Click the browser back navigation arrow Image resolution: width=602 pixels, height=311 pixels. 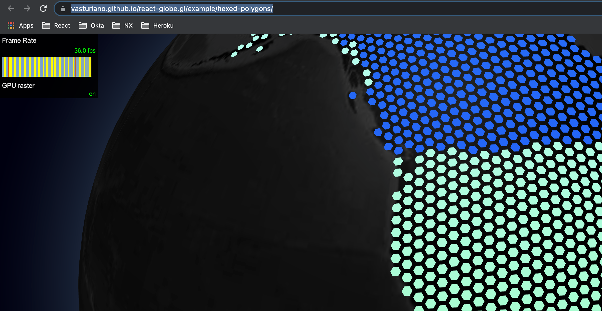11,9
